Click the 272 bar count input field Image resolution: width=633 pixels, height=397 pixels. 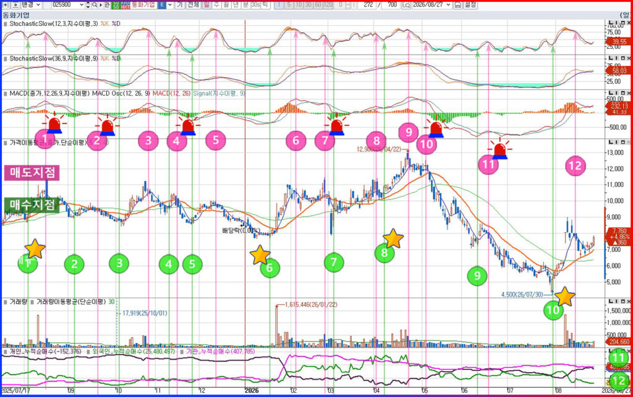[x=367, y=5]
